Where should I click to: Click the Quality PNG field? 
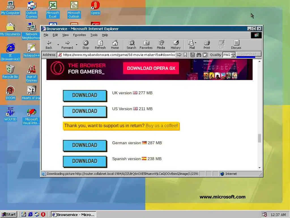227,55
